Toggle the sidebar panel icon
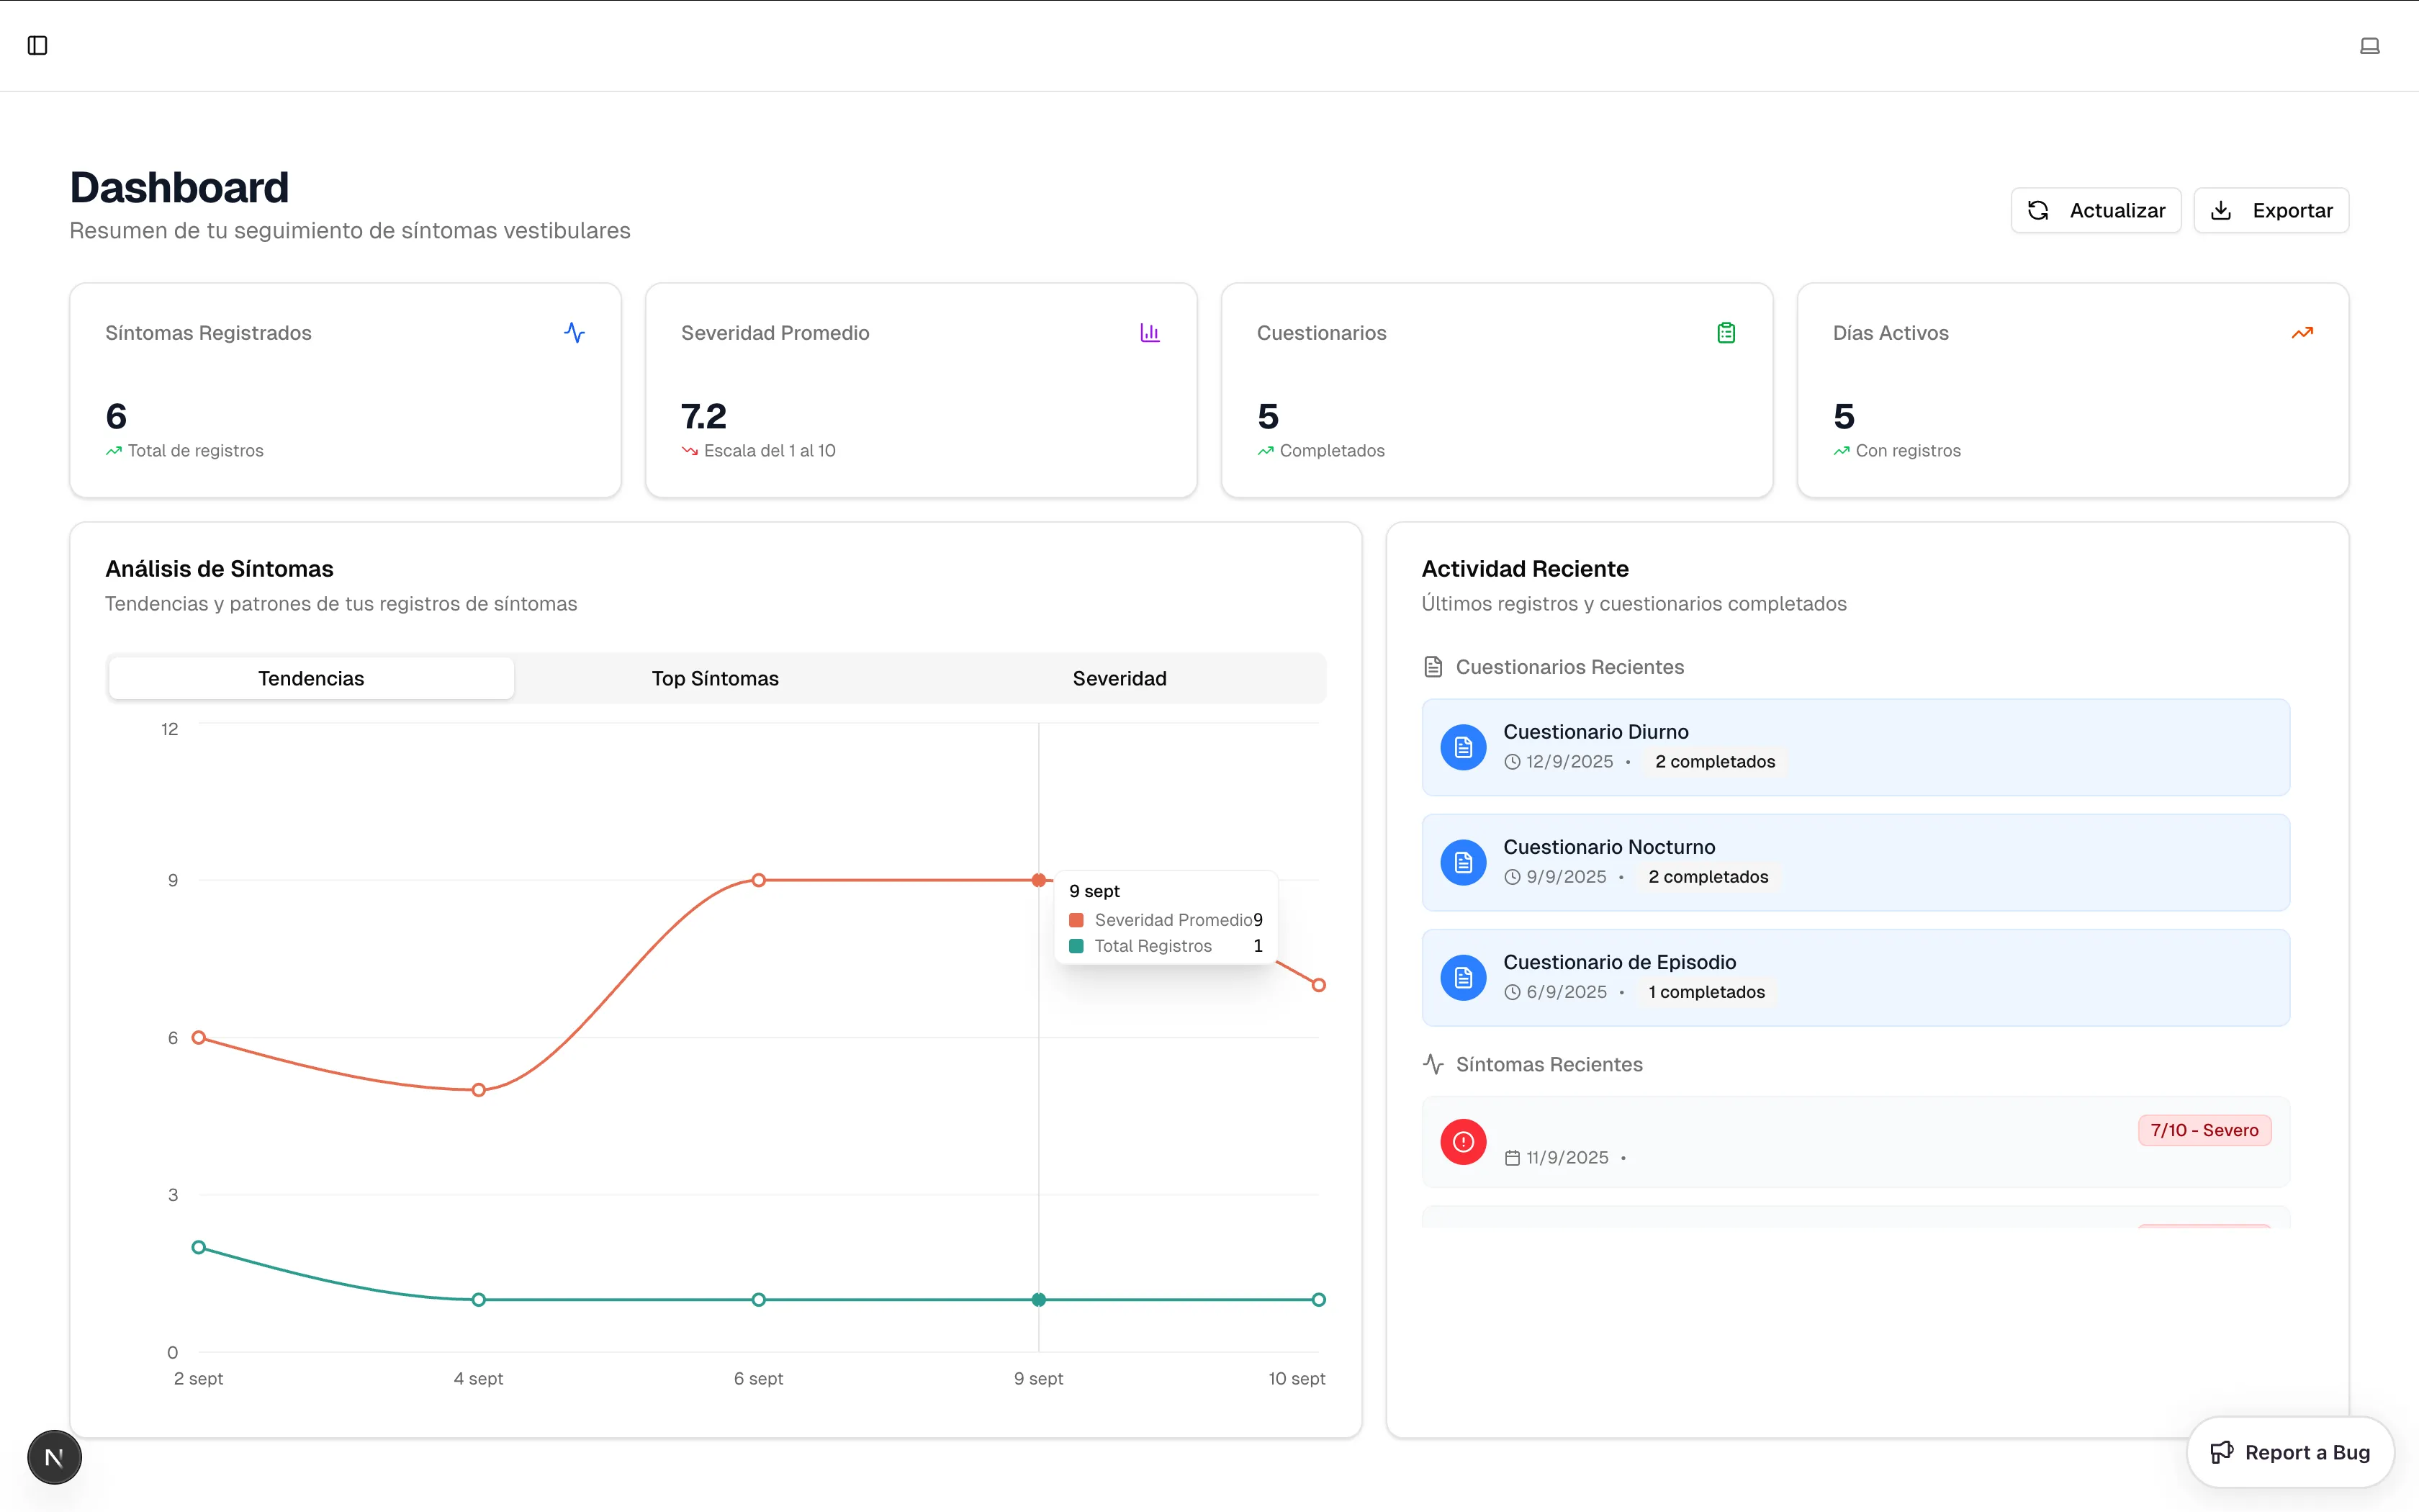2419x1512 pixels. 37,45
